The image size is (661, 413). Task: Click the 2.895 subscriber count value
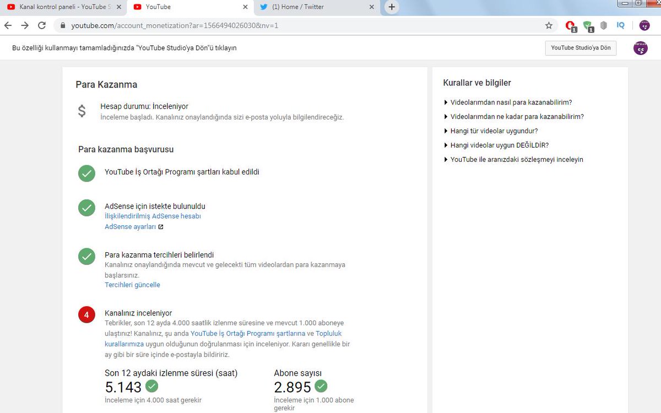292,387
